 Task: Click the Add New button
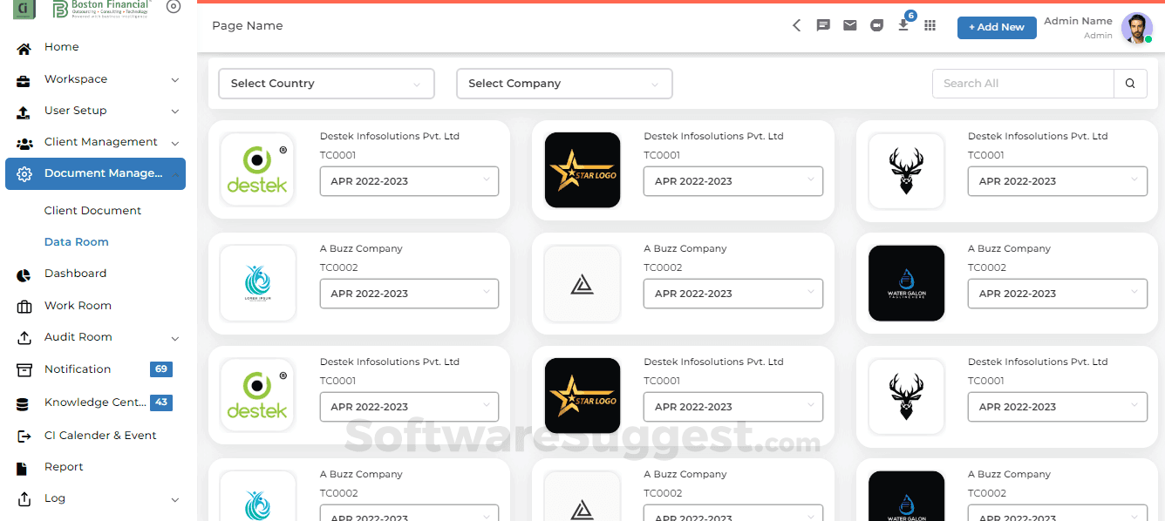point(996,27)
